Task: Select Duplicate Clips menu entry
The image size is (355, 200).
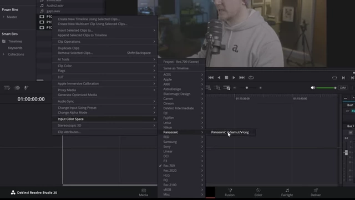Action: pyautogui.click(x=105, y=48)
